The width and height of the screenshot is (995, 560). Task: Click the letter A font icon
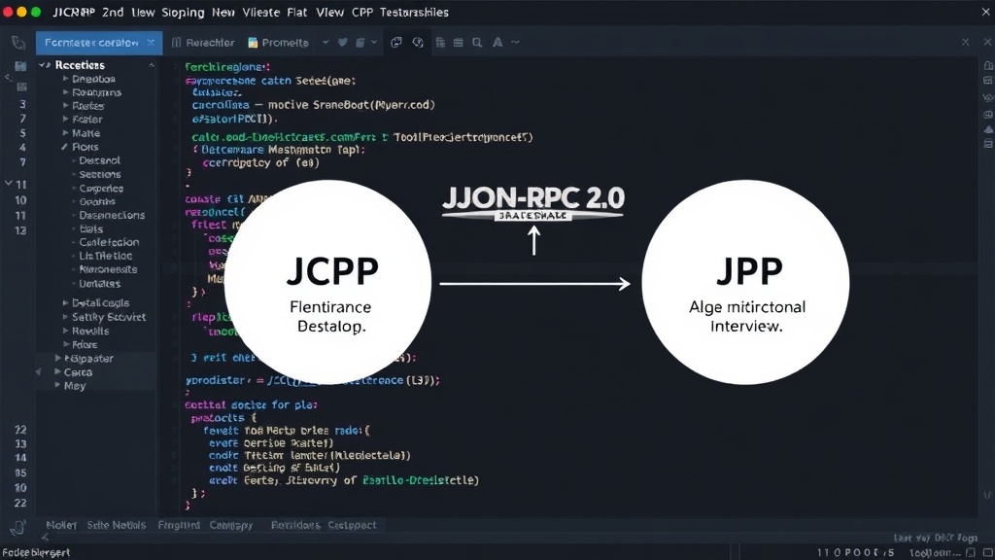coord(497,43)
